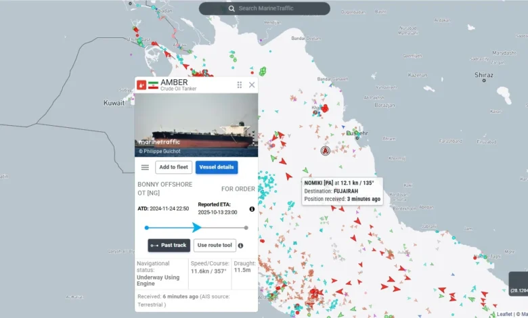Grab the dotted drag handle on AMBER panel
The image size is (528, 318).
[239, 85]
